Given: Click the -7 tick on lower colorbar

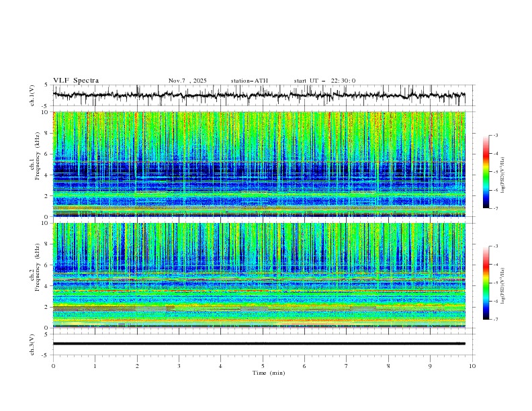Looking at the screenshot, I should point(495,320).
